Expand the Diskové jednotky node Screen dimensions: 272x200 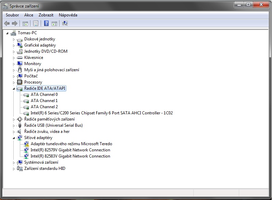[14, 39]
